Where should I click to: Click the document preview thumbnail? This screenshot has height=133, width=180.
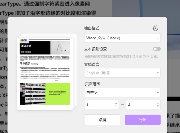(45, 74)
